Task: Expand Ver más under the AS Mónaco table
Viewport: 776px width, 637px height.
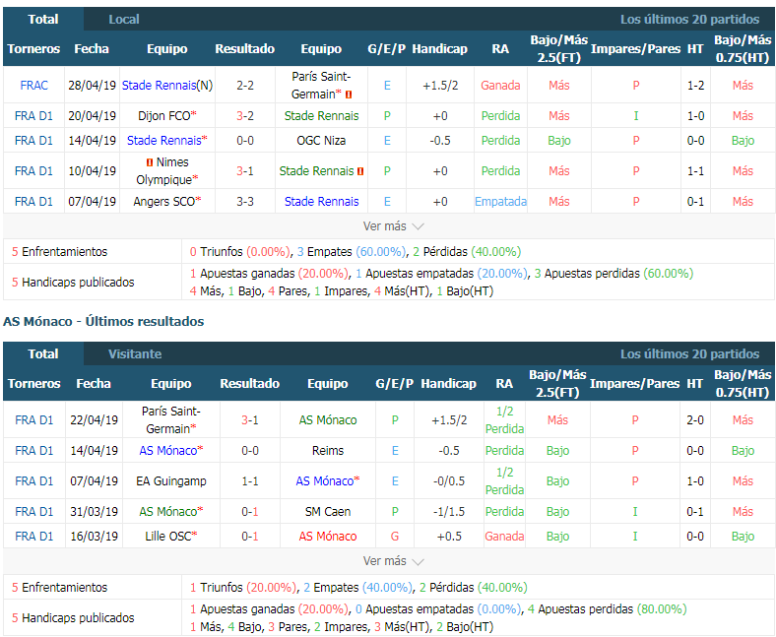Action: click(394, 561)
